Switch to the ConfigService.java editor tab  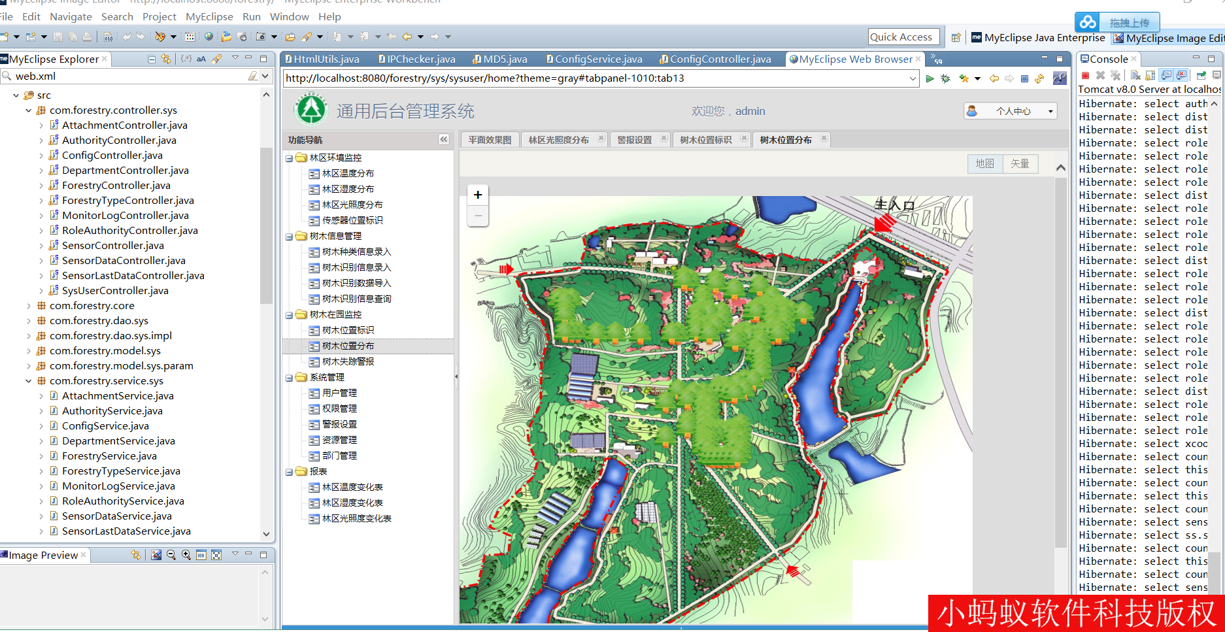pos(594,59)
